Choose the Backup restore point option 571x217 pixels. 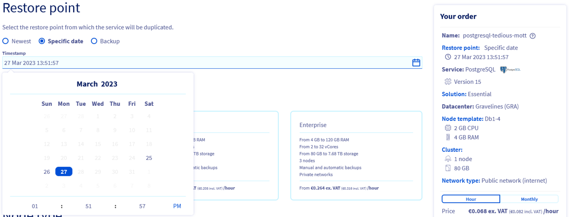tap(94, 41)
